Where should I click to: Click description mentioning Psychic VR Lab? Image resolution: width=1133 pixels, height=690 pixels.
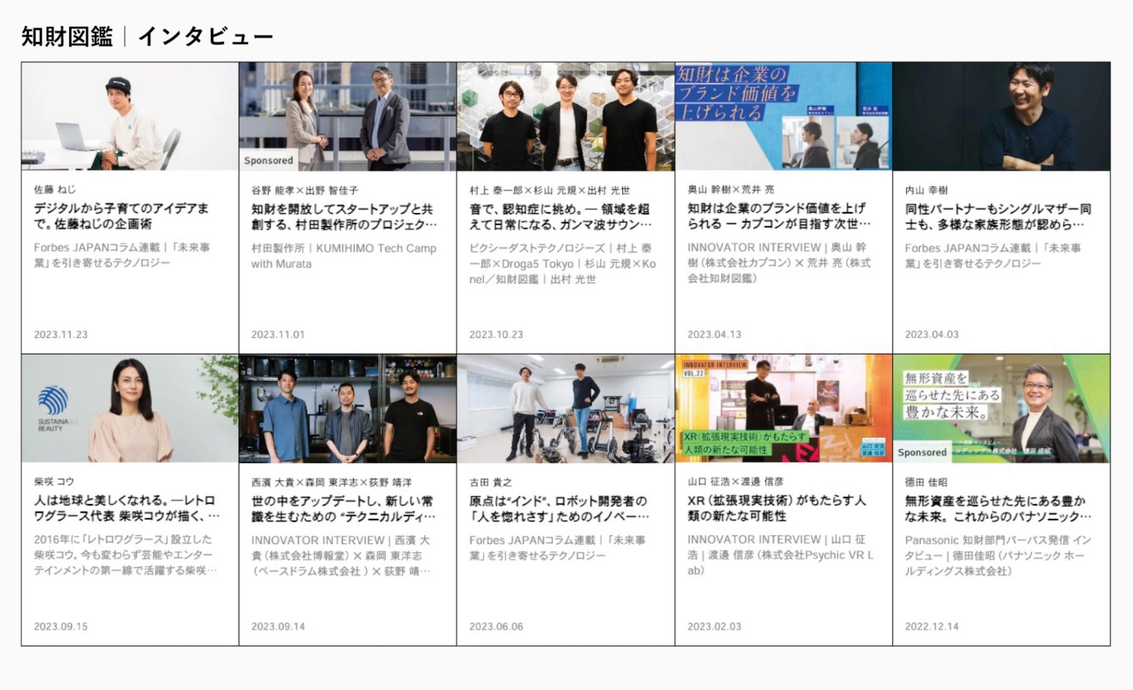pos(781,555)
